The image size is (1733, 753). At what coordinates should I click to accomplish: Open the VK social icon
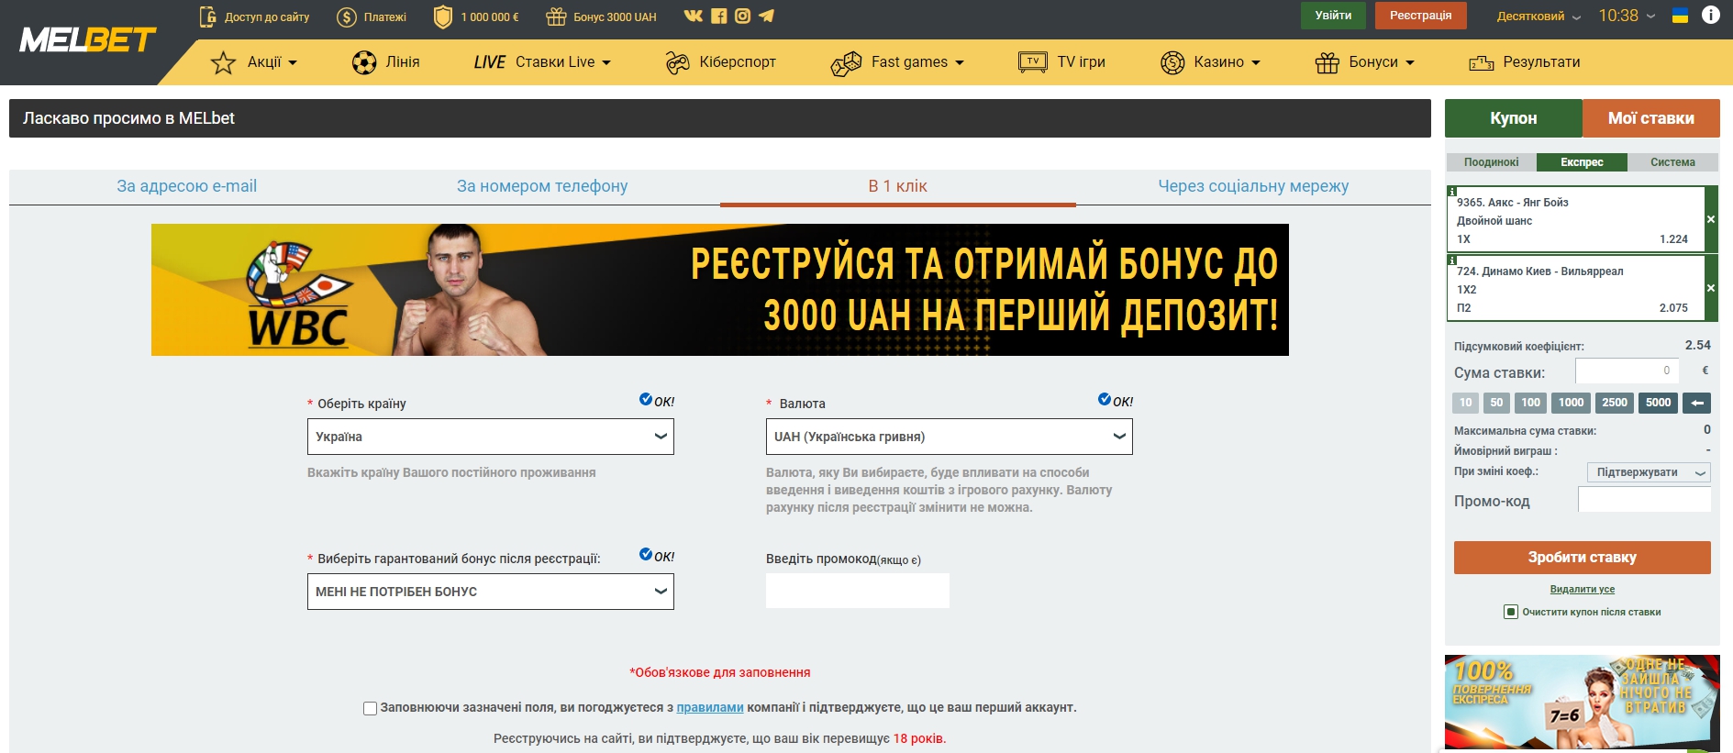pyautogui.click(x=694, y=16)
